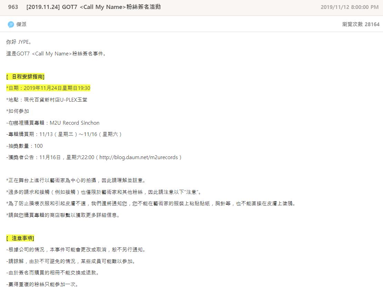Click the highlighted 注意事項 heading
Viewport: 383px width, 290px height.
coord(20,238)
